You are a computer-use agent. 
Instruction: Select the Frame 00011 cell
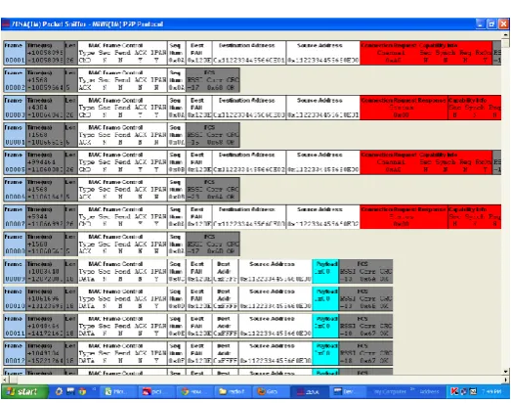point(15,326)
